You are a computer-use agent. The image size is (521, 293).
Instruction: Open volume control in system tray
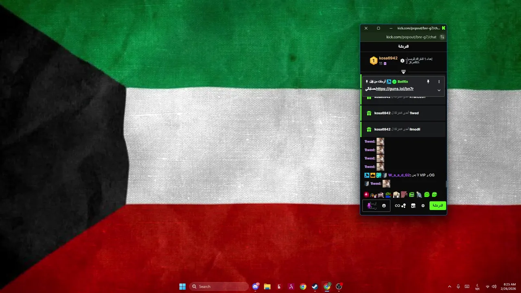click(x=494, y=286)
